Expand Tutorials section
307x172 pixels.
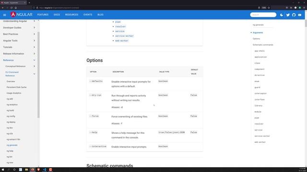tap(19, 47)
